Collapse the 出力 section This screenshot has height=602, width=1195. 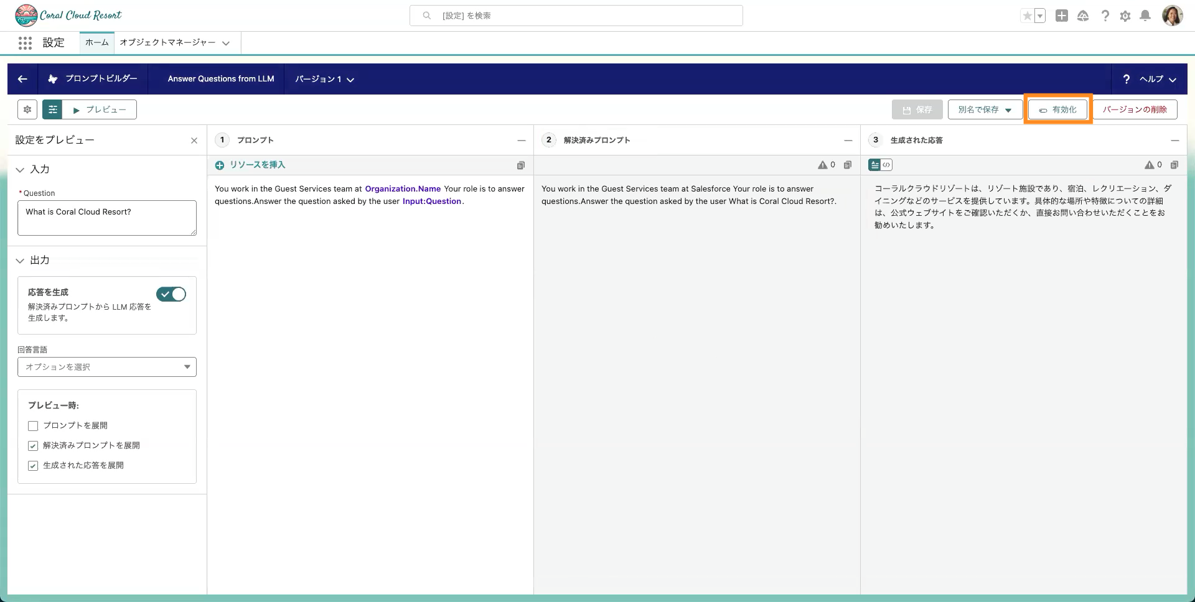point(20,261)
